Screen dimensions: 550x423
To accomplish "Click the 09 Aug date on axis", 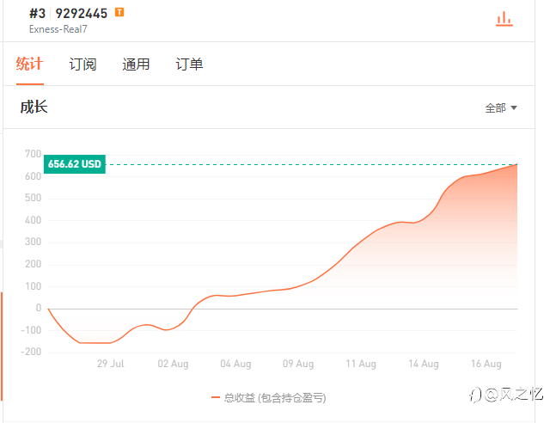I will tap(297, 364).
